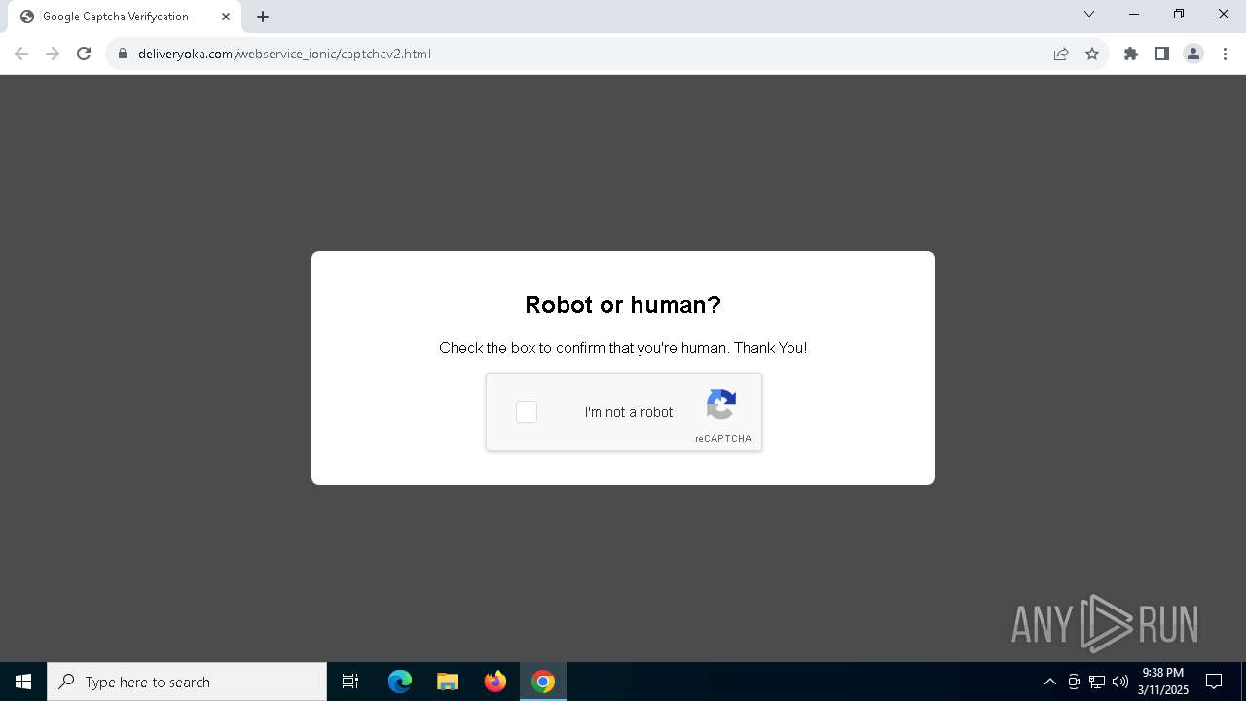
Task: Open the Chrome profile avatar
Action: click(x=1193, y=54)
